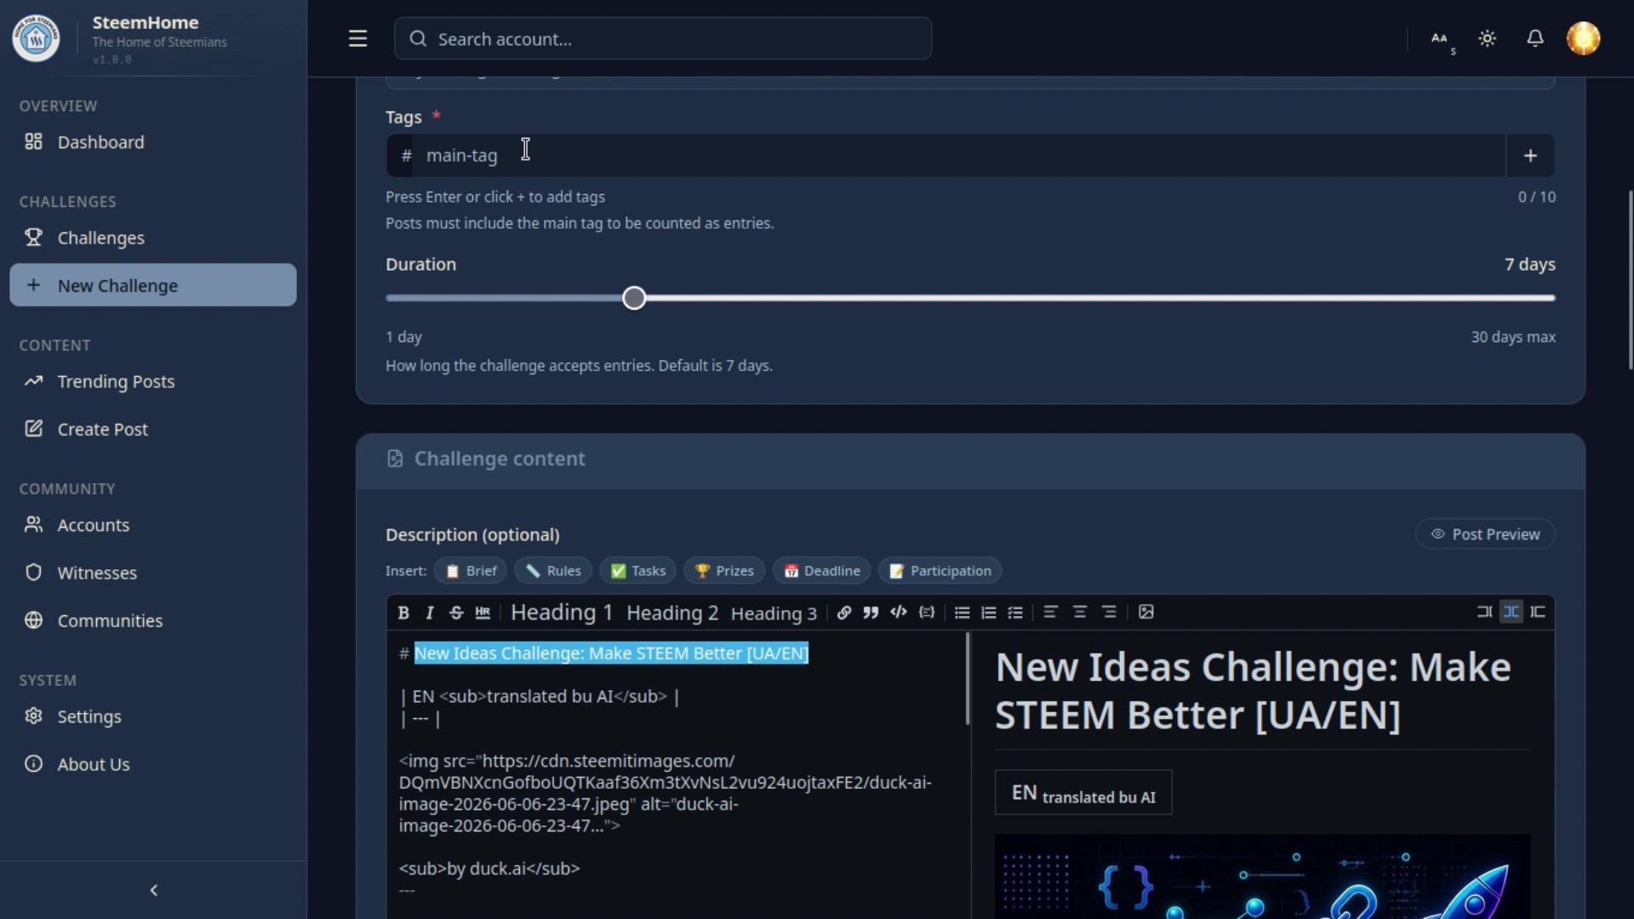Insert the Deadline template

[821, 571]
